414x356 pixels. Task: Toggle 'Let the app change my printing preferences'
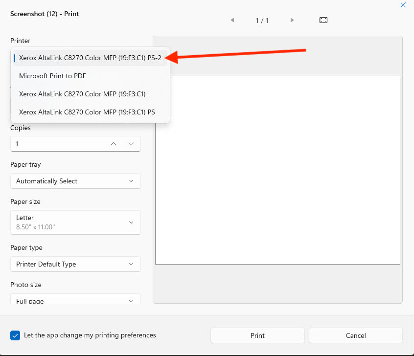coord(15,335)
